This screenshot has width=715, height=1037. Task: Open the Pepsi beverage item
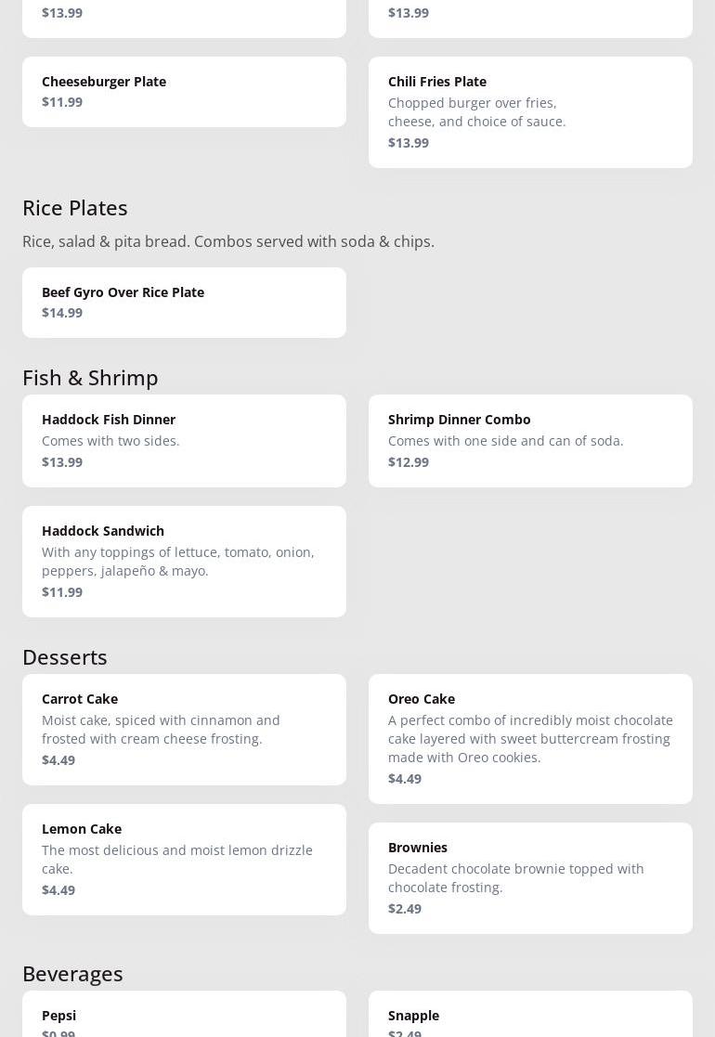point(184,1016)
